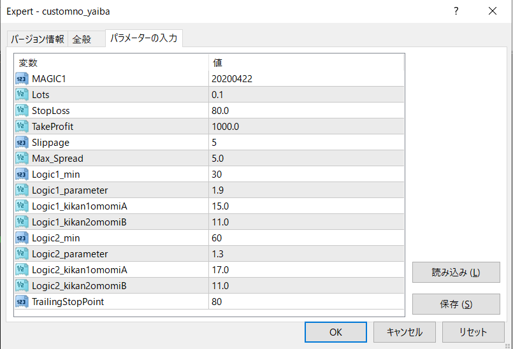Click the icon beside Logic2_parameter
513x349 pixels.
(22, 253)
